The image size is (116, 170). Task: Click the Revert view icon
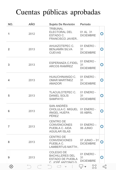[49, 167]
